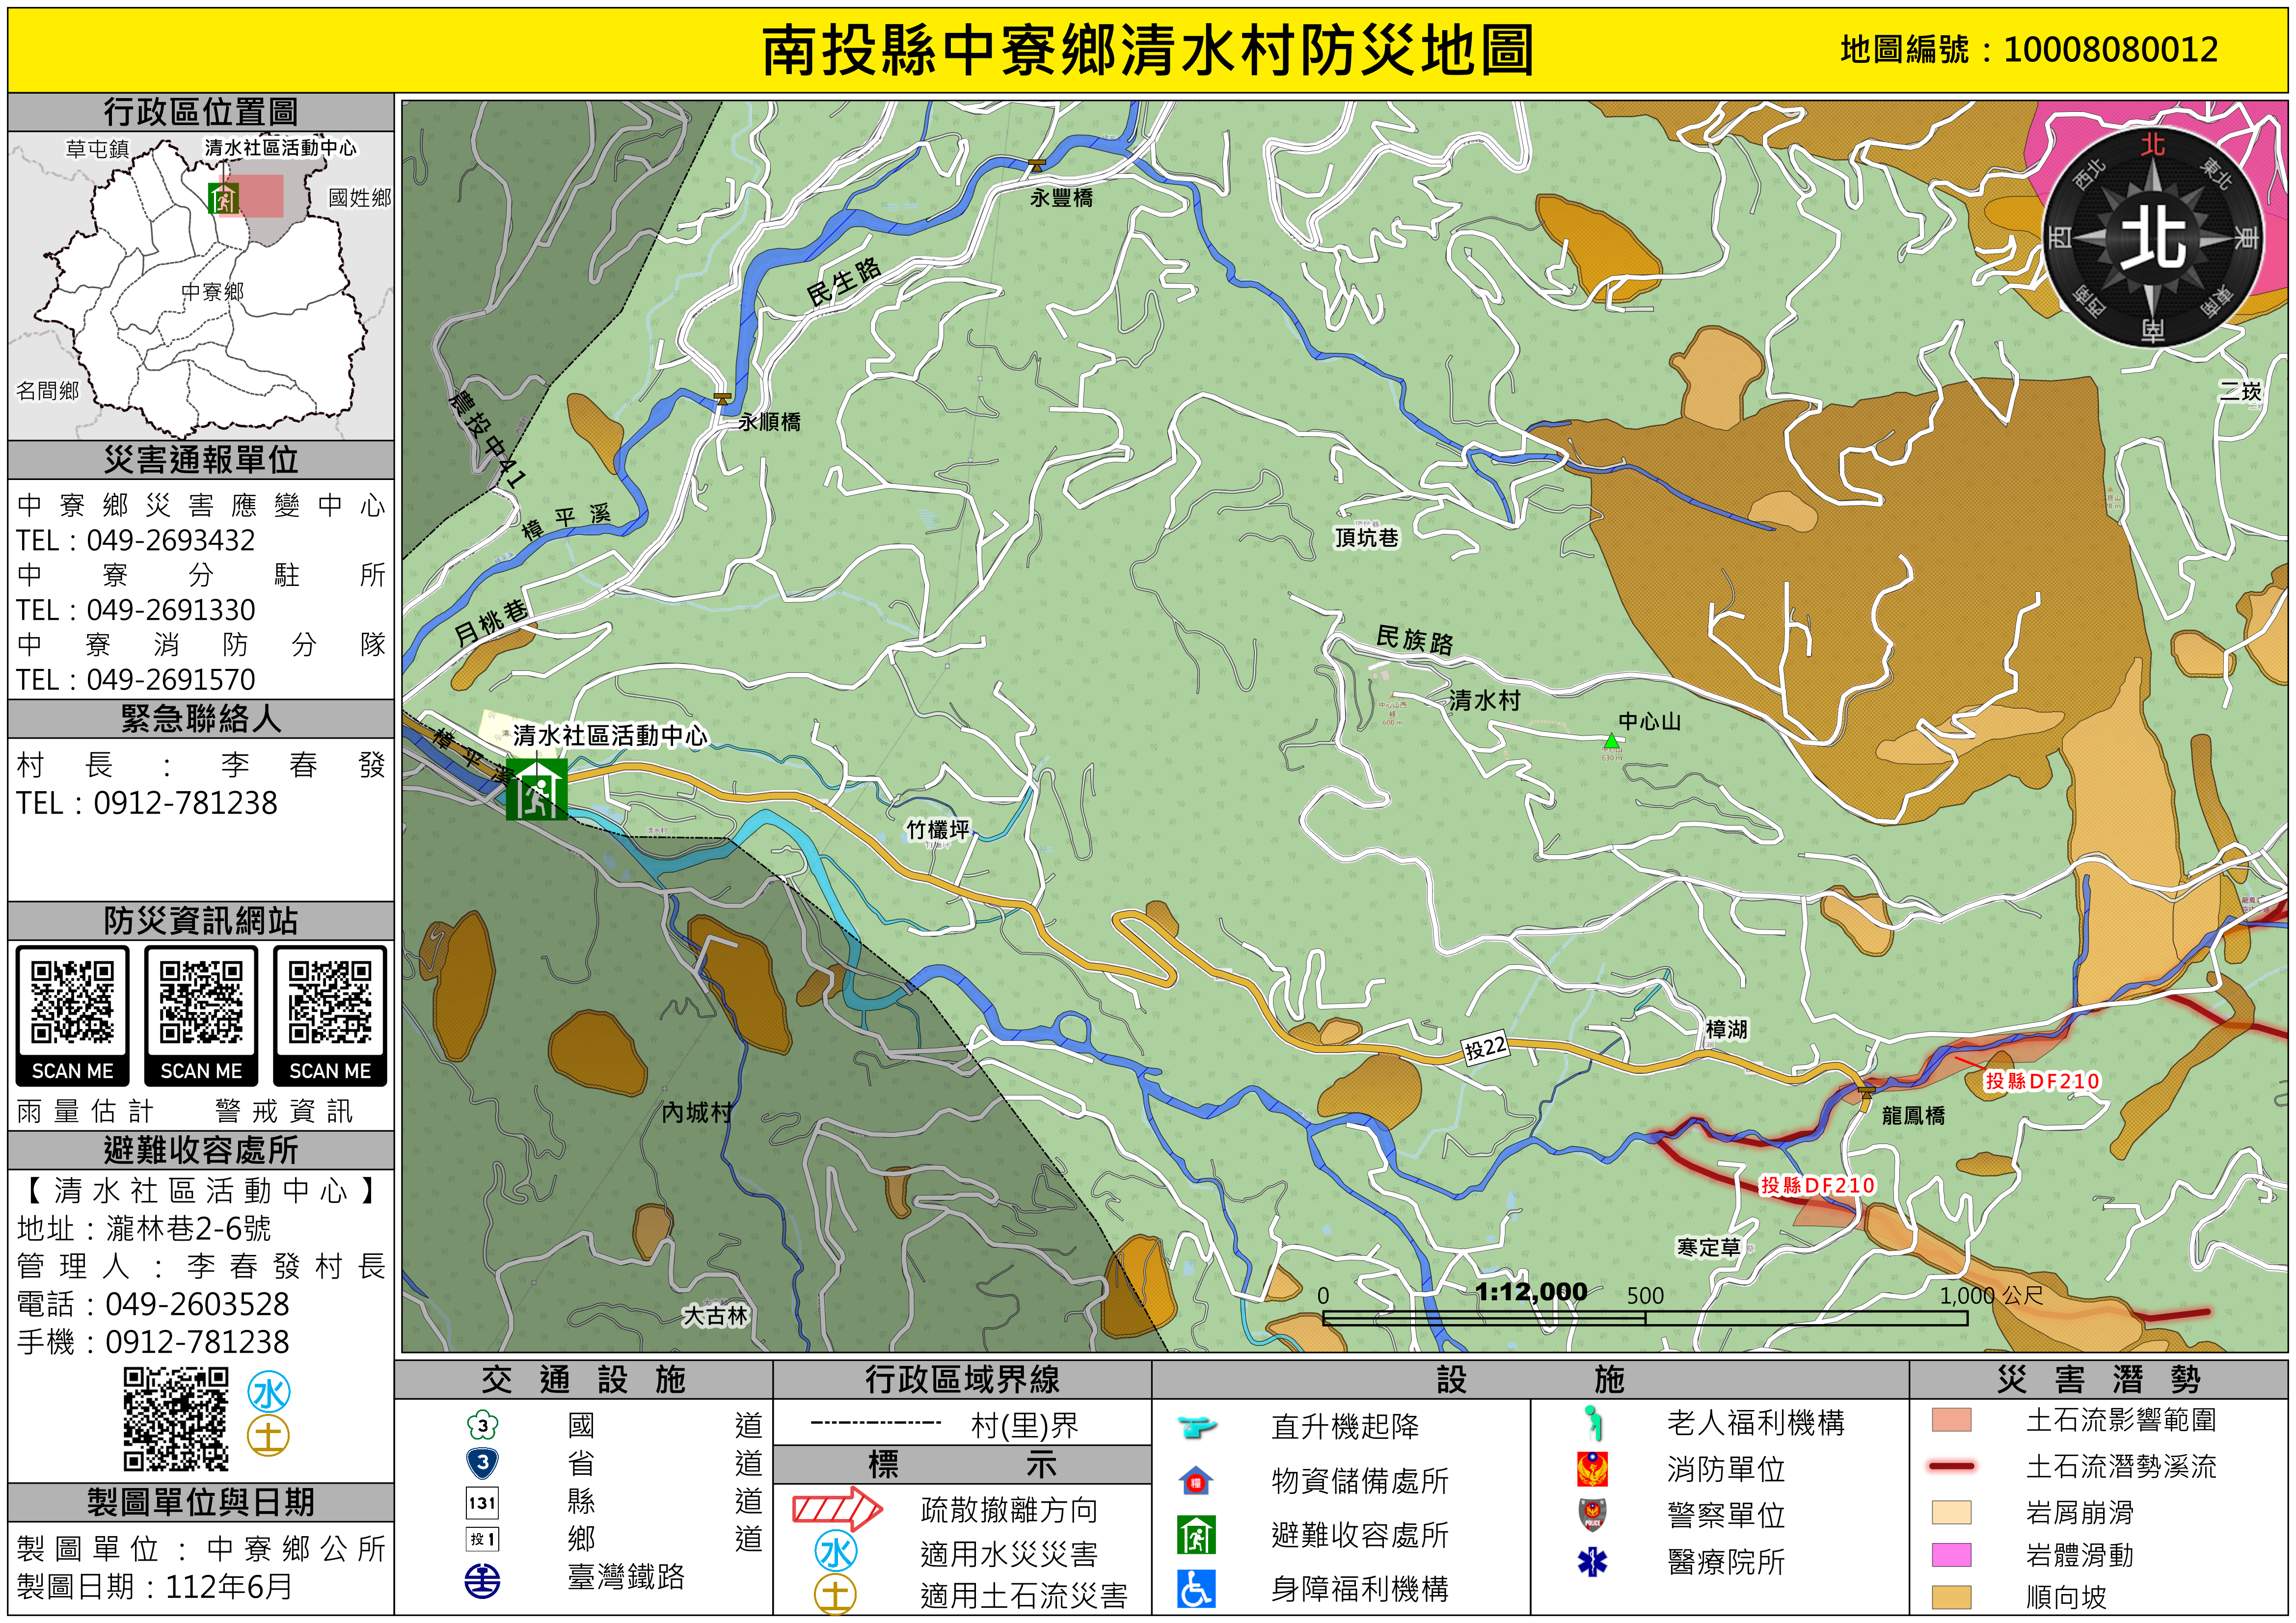Click the national highway 3 shield icon
Image resolution: width=2296 pixels, height=1623 pixels.
[x=482, y=1425]
